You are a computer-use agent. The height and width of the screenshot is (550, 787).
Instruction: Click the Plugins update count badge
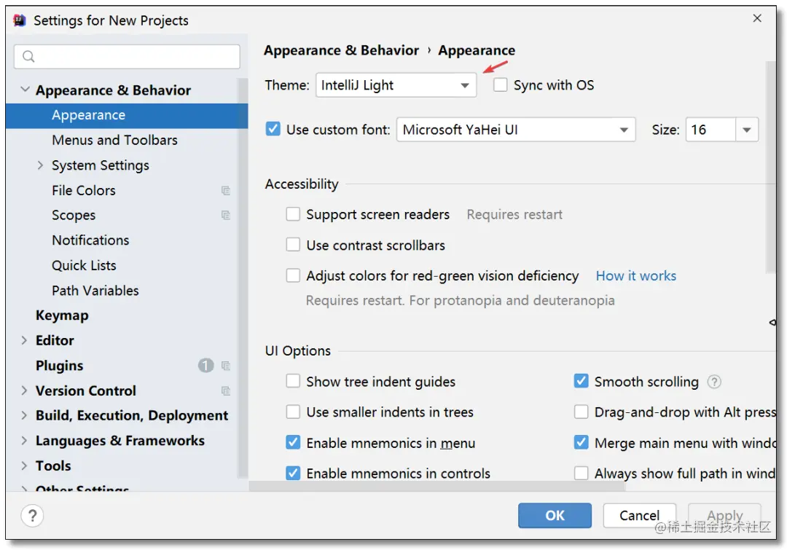tap(205, 366)
